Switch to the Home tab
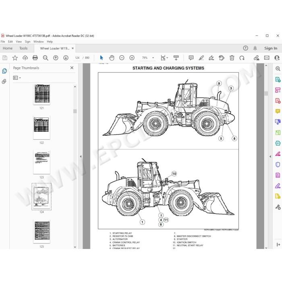 (8, 48)
